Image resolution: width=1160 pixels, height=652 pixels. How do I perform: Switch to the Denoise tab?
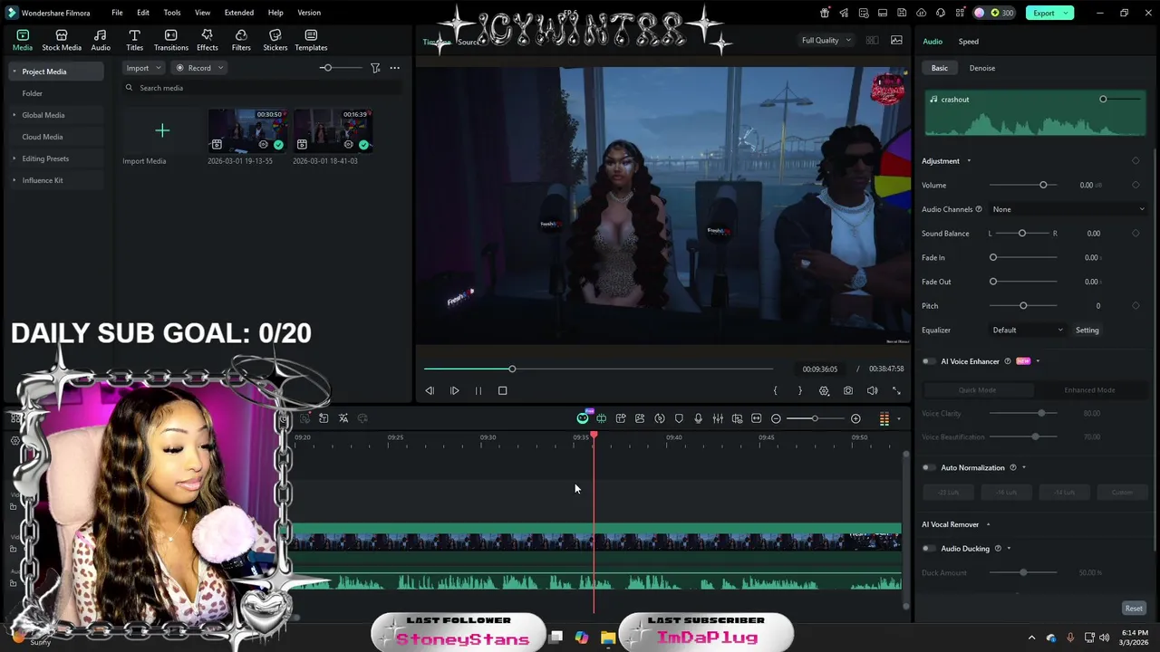982,68
